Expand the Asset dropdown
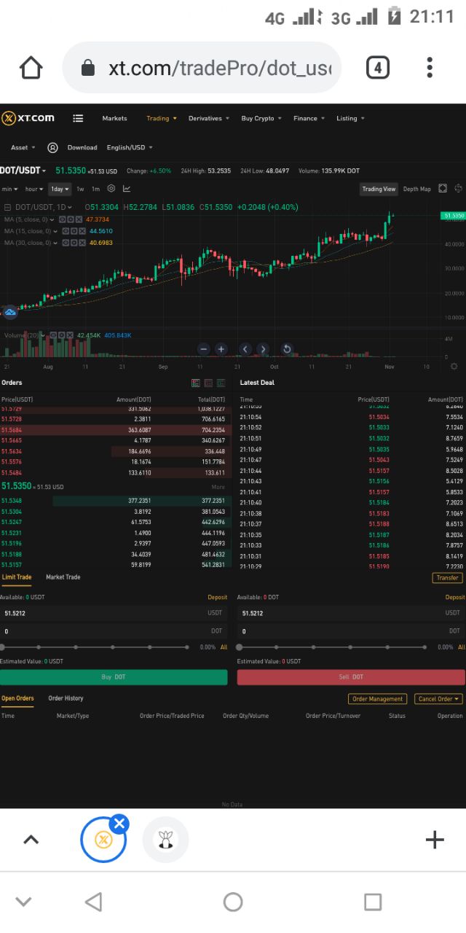Screen dimensions: 466x933 23,147
